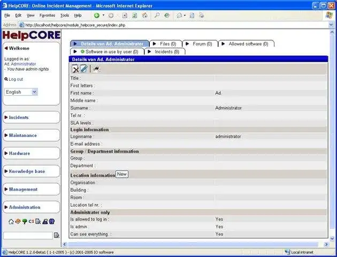Screen dimensions: 337x257
Task: Click the horizontal scrollbar left arrow
Action: coord(65,244)
